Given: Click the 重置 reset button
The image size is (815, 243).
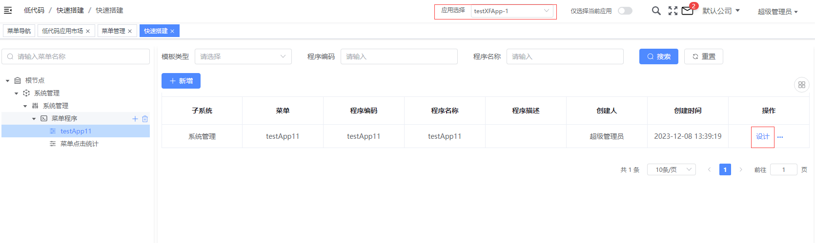Looking at the screenshot, I should [x=703, y=56].
